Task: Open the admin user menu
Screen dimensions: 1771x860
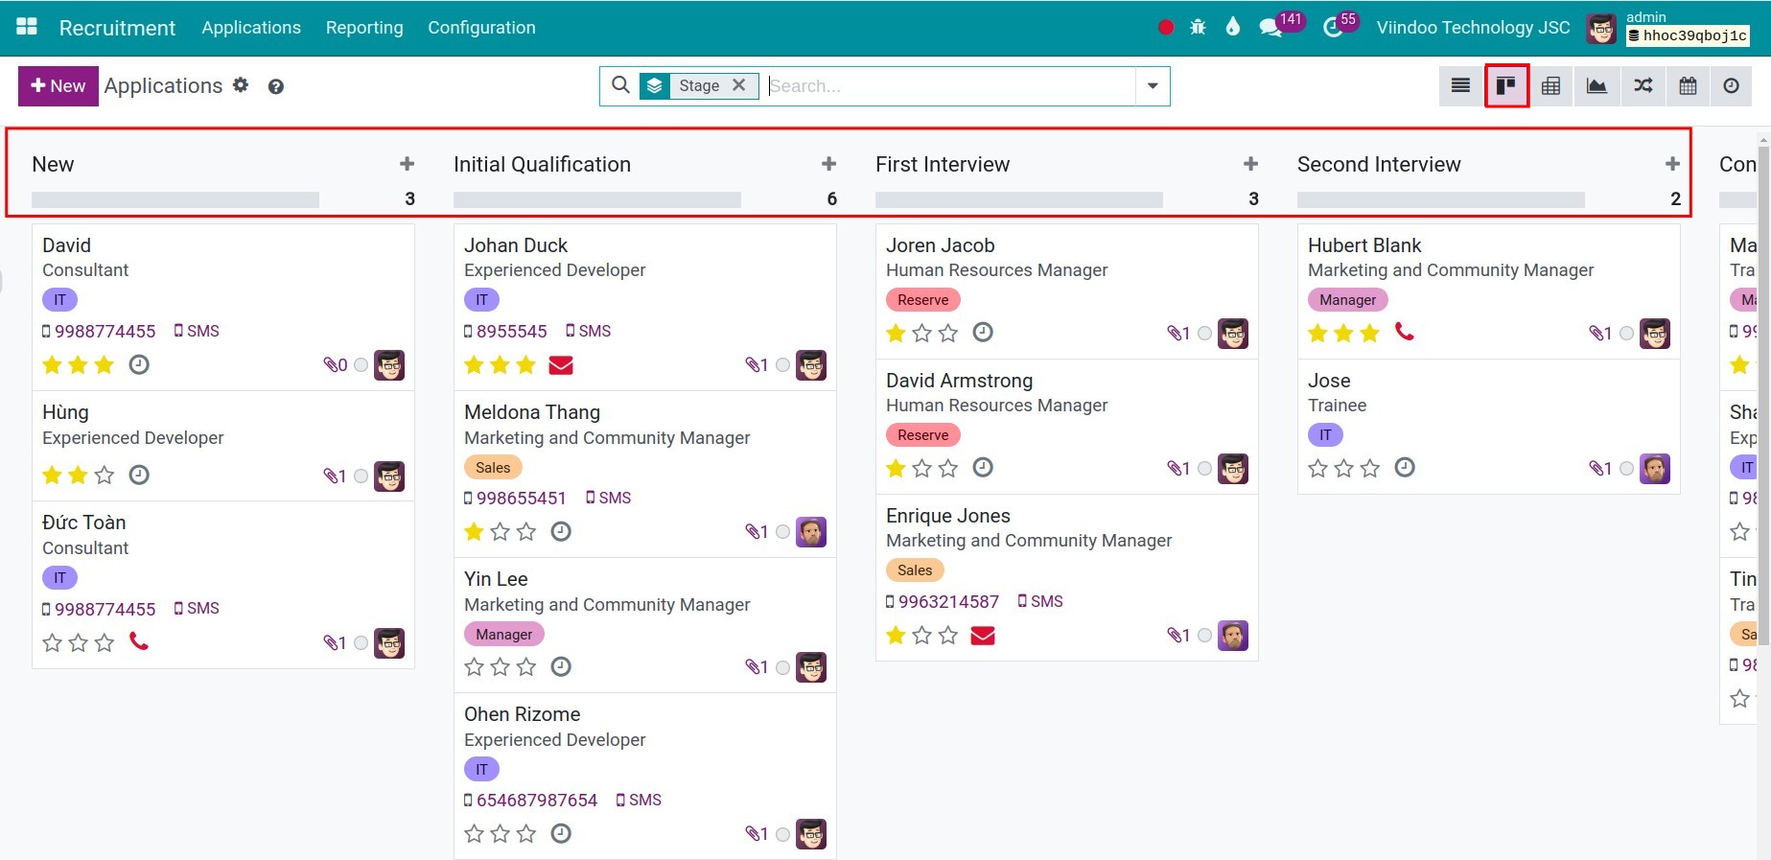Action: coord(1667,28)
